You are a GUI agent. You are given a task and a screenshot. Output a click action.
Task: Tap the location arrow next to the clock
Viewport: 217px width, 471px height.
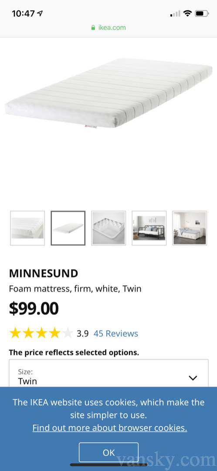click(x=40, y=13)
